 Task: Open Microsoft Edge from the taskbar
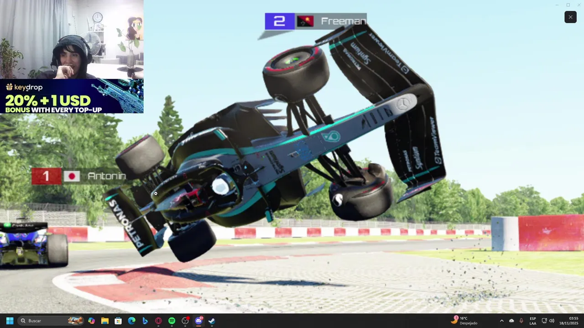131,321
